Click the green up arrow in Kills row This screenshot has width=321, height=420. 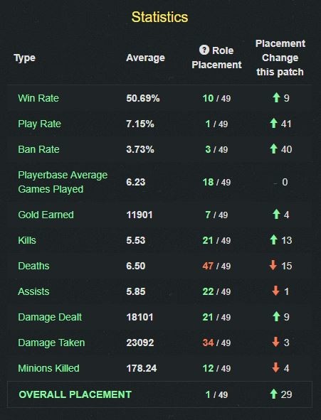pyautogui.click(x=273, y=239)
